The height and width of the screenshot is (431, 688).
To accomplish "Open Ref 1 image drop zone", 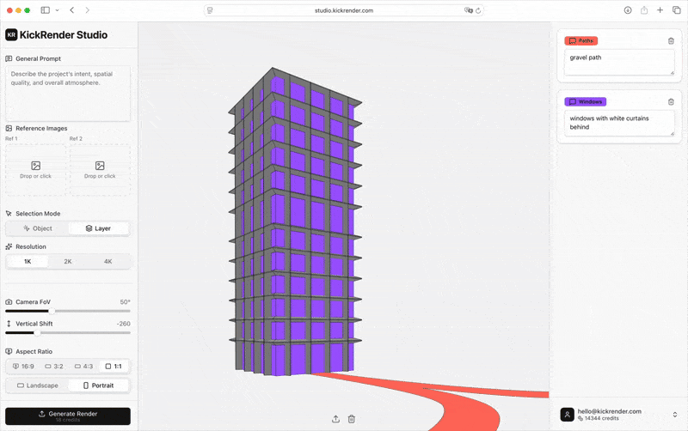I will pyautogui.click(x=35, y=170).
